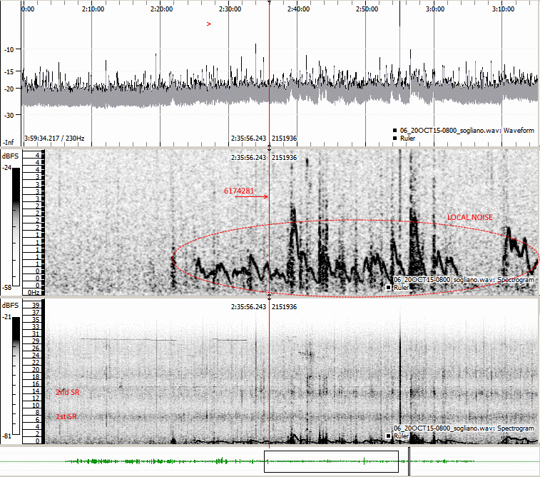Image resolution: width=540 pixels, height=477 pixels.
Task: Click the view rectangle in the overview strip
Action: pos(331,461)
